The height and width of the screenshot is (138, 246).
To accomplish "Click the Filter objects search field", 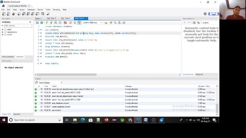I will (18, 26).
